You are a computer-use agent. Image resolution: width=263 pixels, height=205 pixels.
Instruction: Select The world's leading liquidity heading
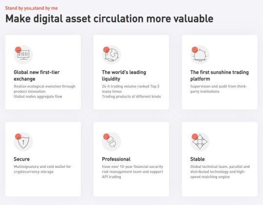point(124,76)
